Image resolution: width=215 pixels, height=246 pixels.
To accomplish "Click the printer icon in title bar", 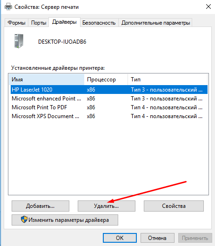I will coord(8,7).
